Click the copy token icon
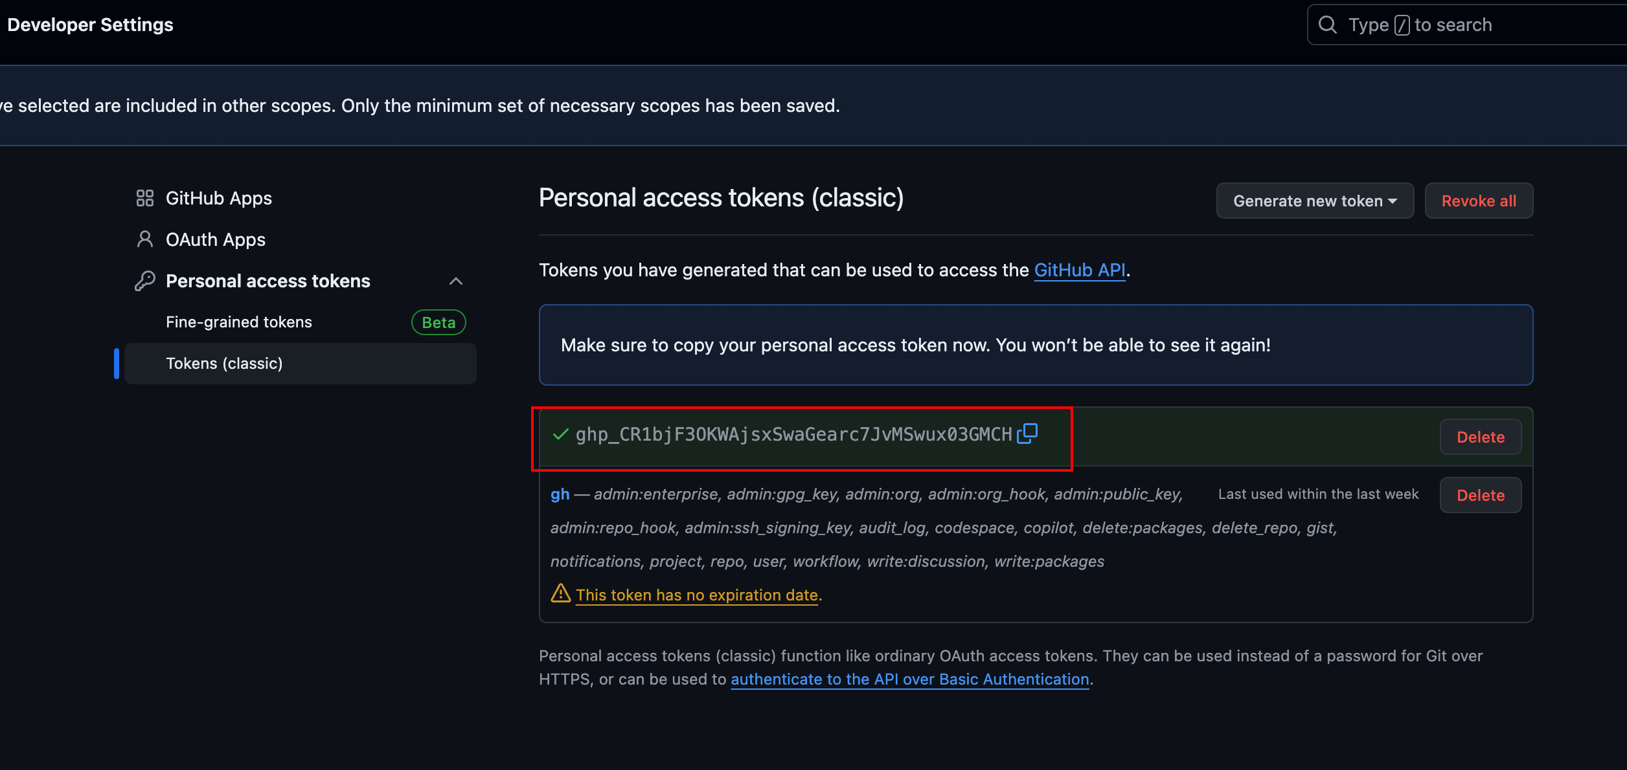 1027,434
